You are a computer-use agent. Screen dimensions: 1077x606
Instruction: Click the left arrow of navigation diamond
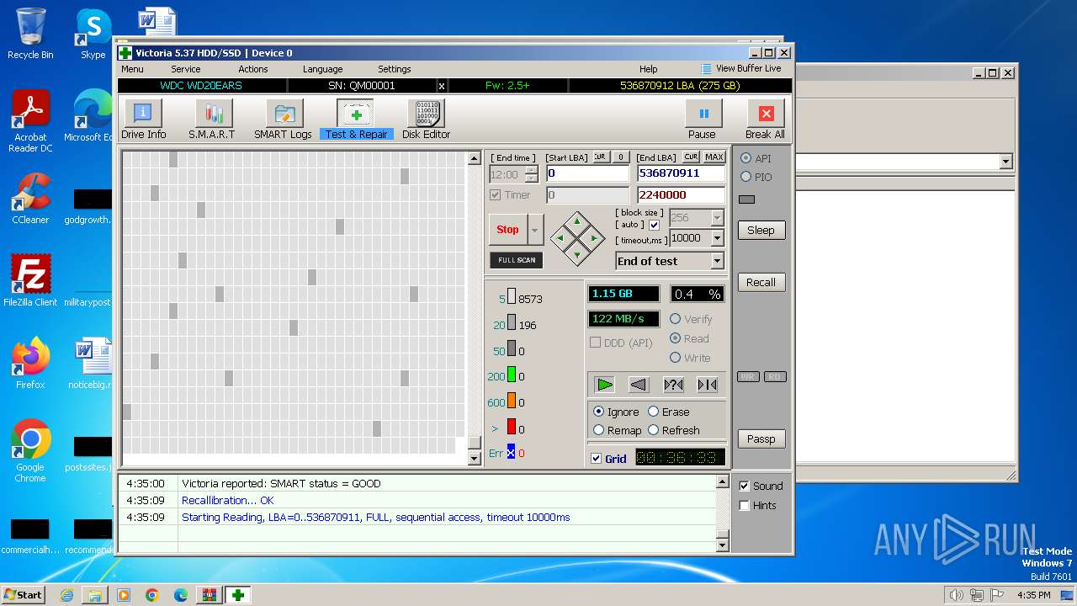coord(560,238)
